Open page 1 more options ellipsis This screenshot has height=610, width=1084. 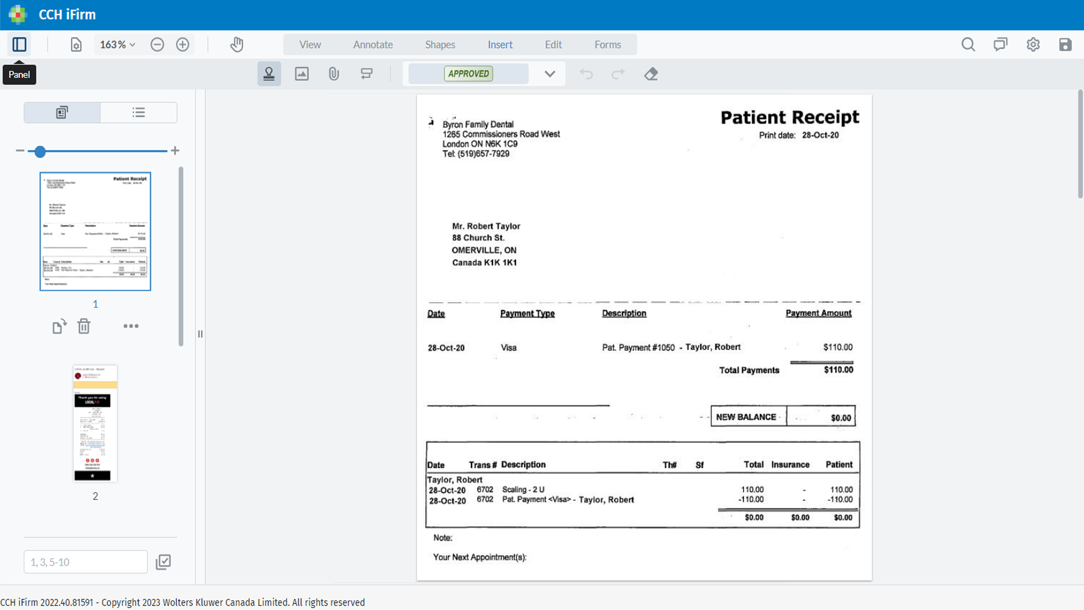pos(131,326)
